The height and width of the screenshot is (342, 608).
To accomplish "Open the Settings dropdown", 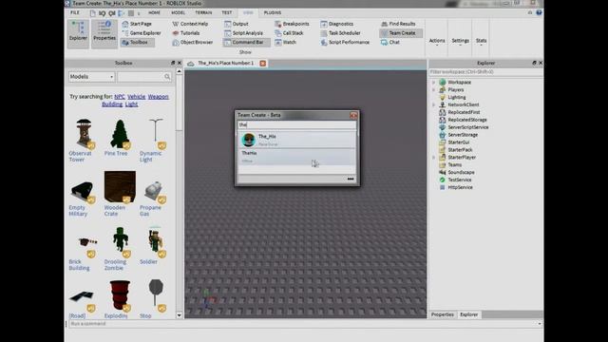I will click(x=460, y=42).
